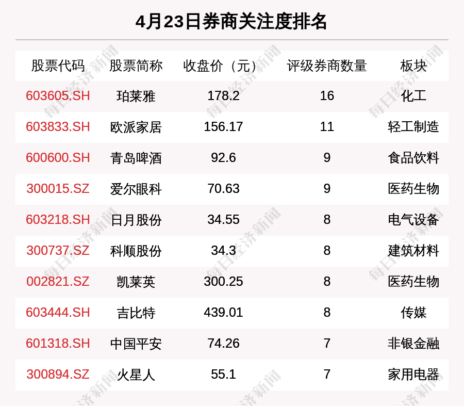
Task: Select stock code 600600.SH
Action: click(58, 157)
